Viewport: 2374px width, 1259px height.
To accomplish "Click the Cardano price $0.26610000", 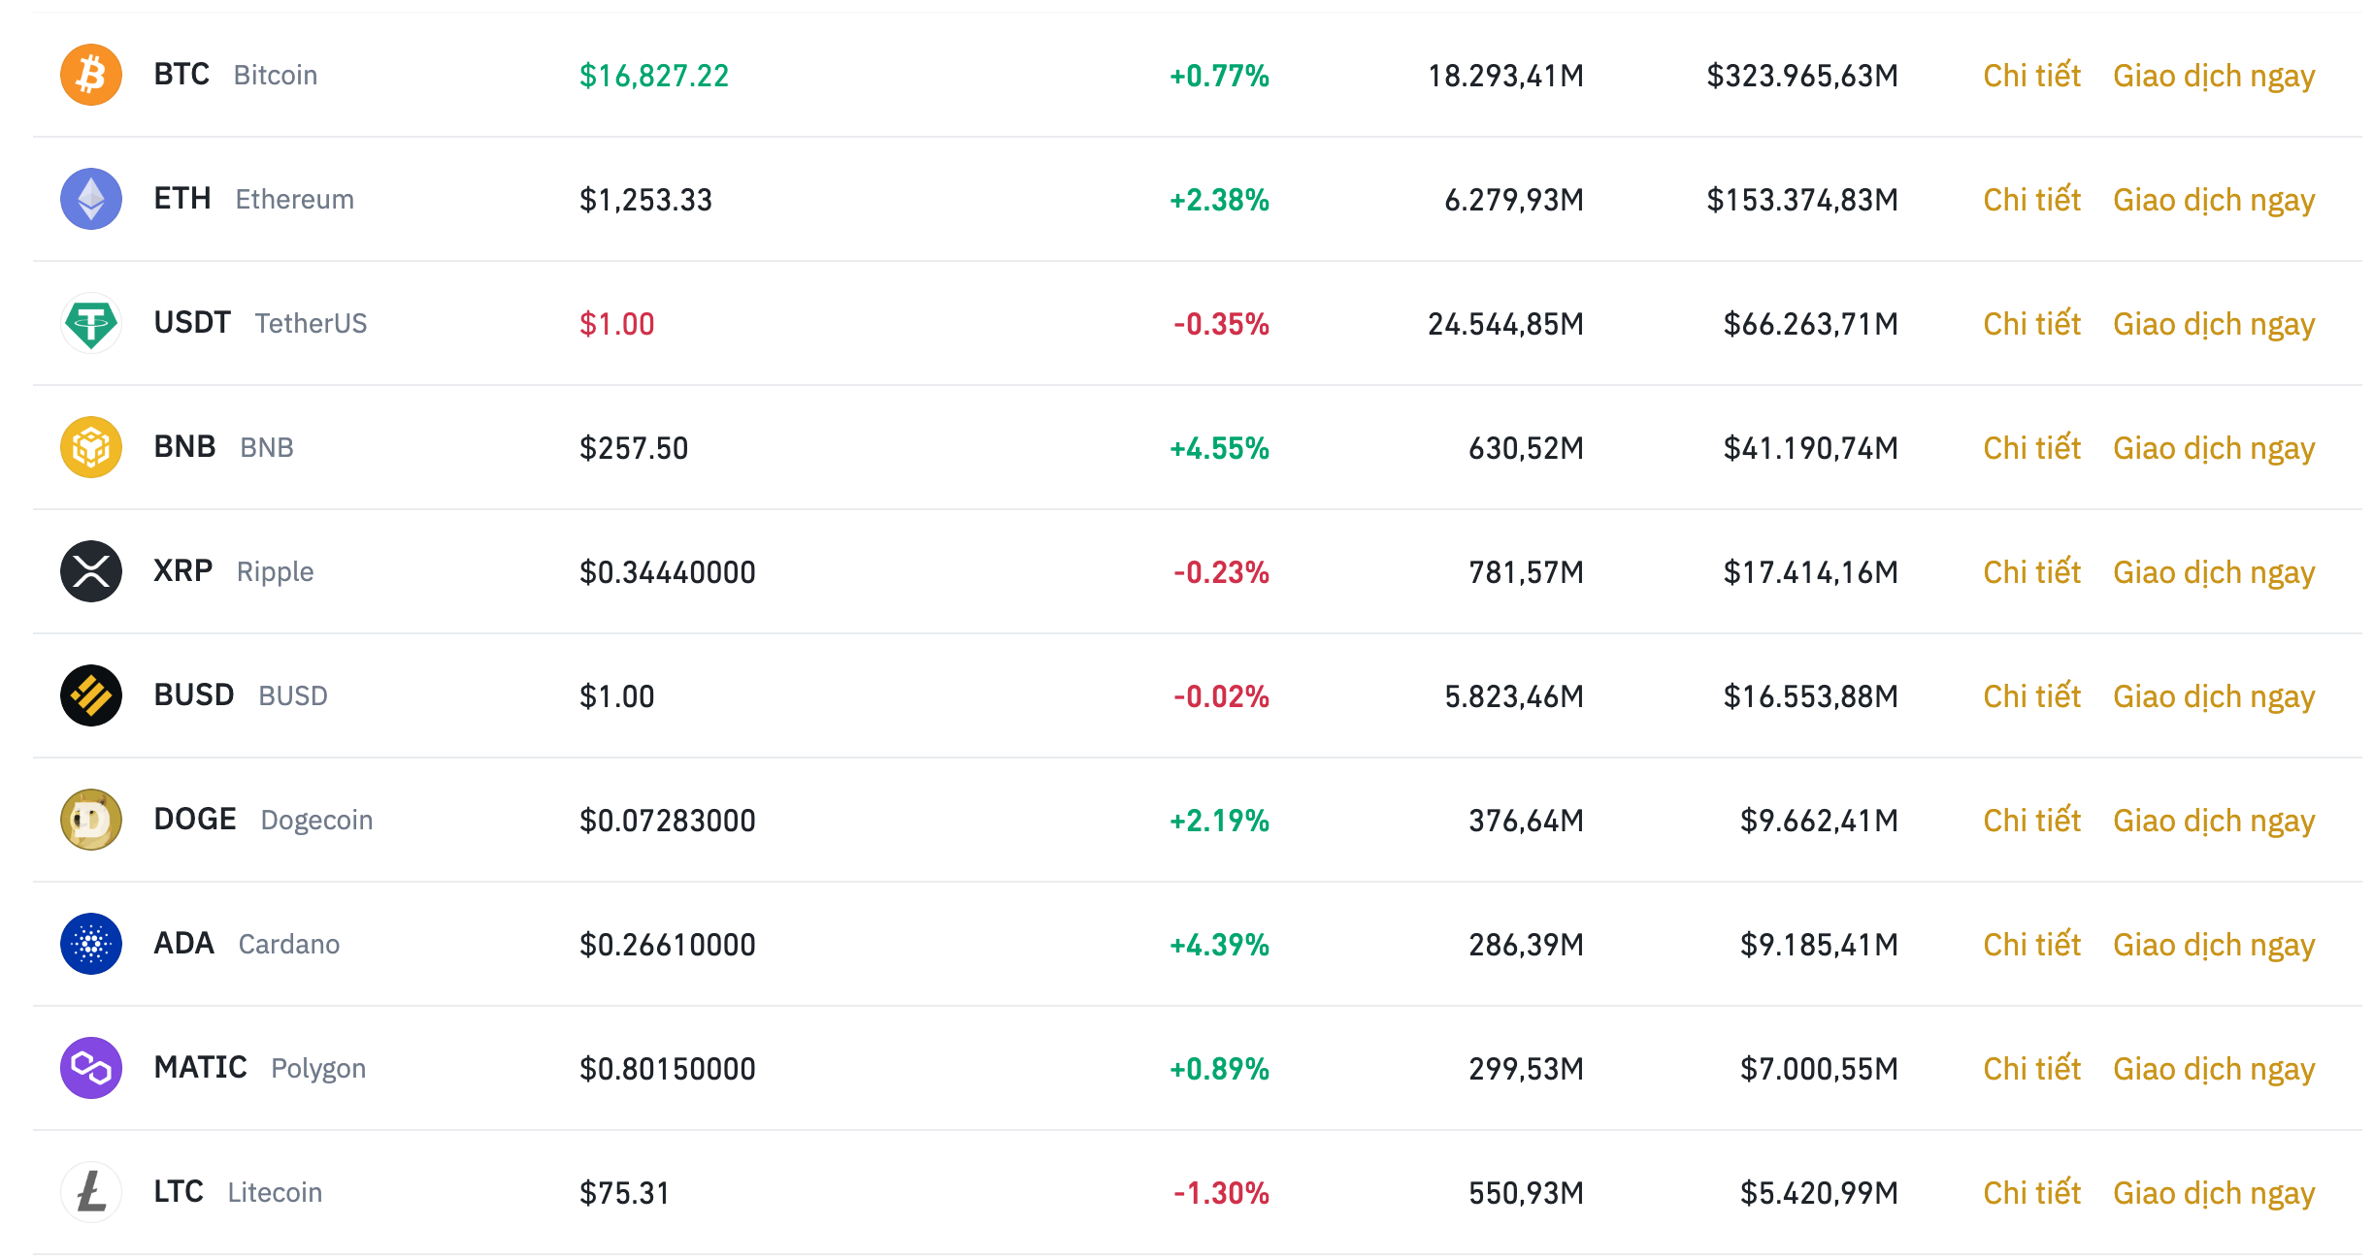I will pyautogui.click(x=668, y=945).
